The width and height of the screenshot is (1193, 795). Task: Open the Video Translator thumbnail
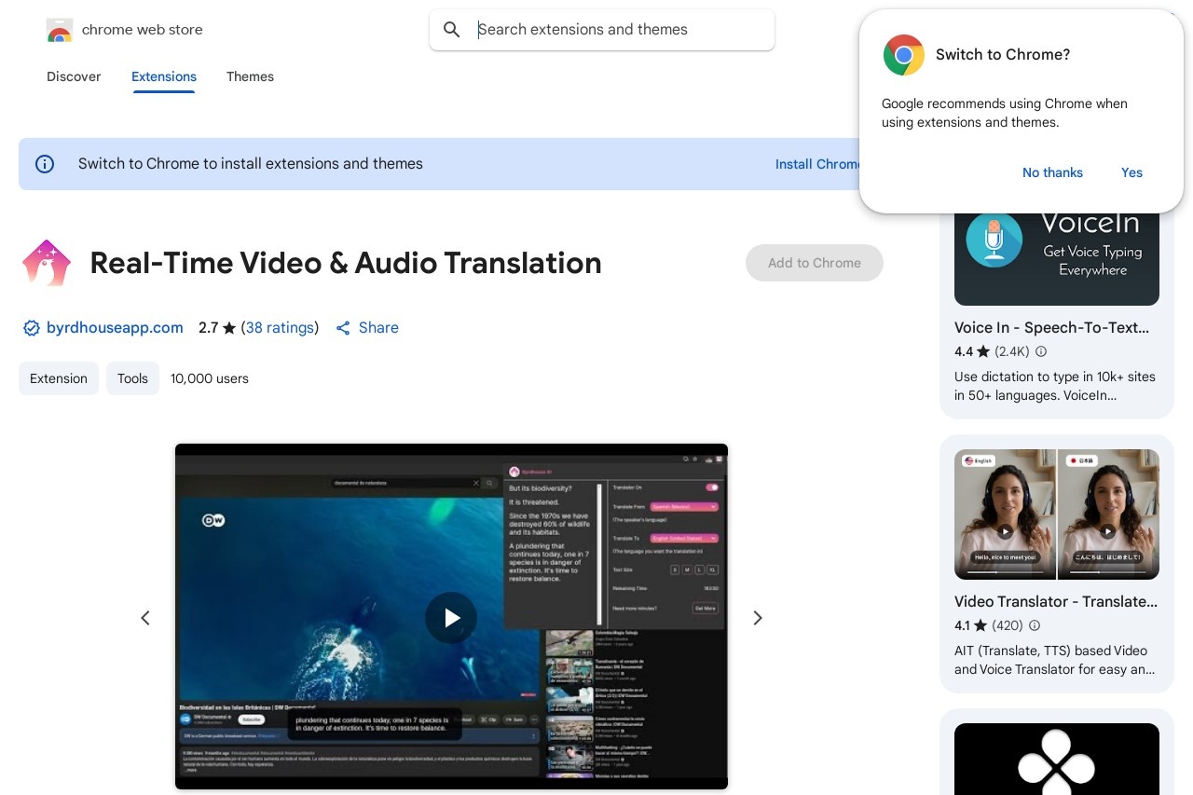click(x=1057, y=514)
